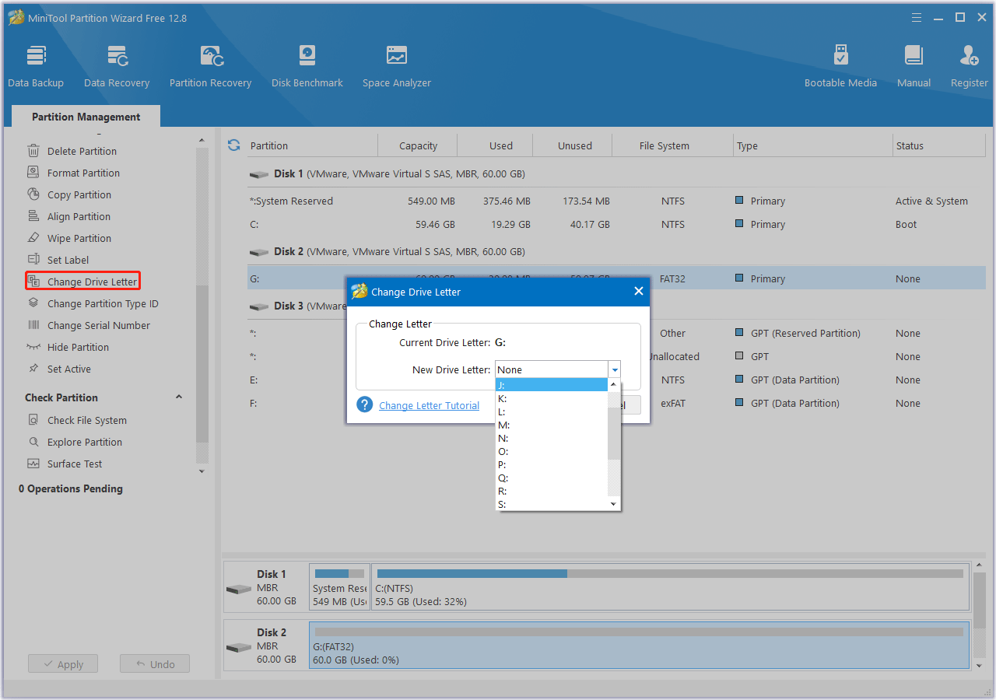Collapse the Check Partition section
996x700 pixels.
(x=178, y=397)
